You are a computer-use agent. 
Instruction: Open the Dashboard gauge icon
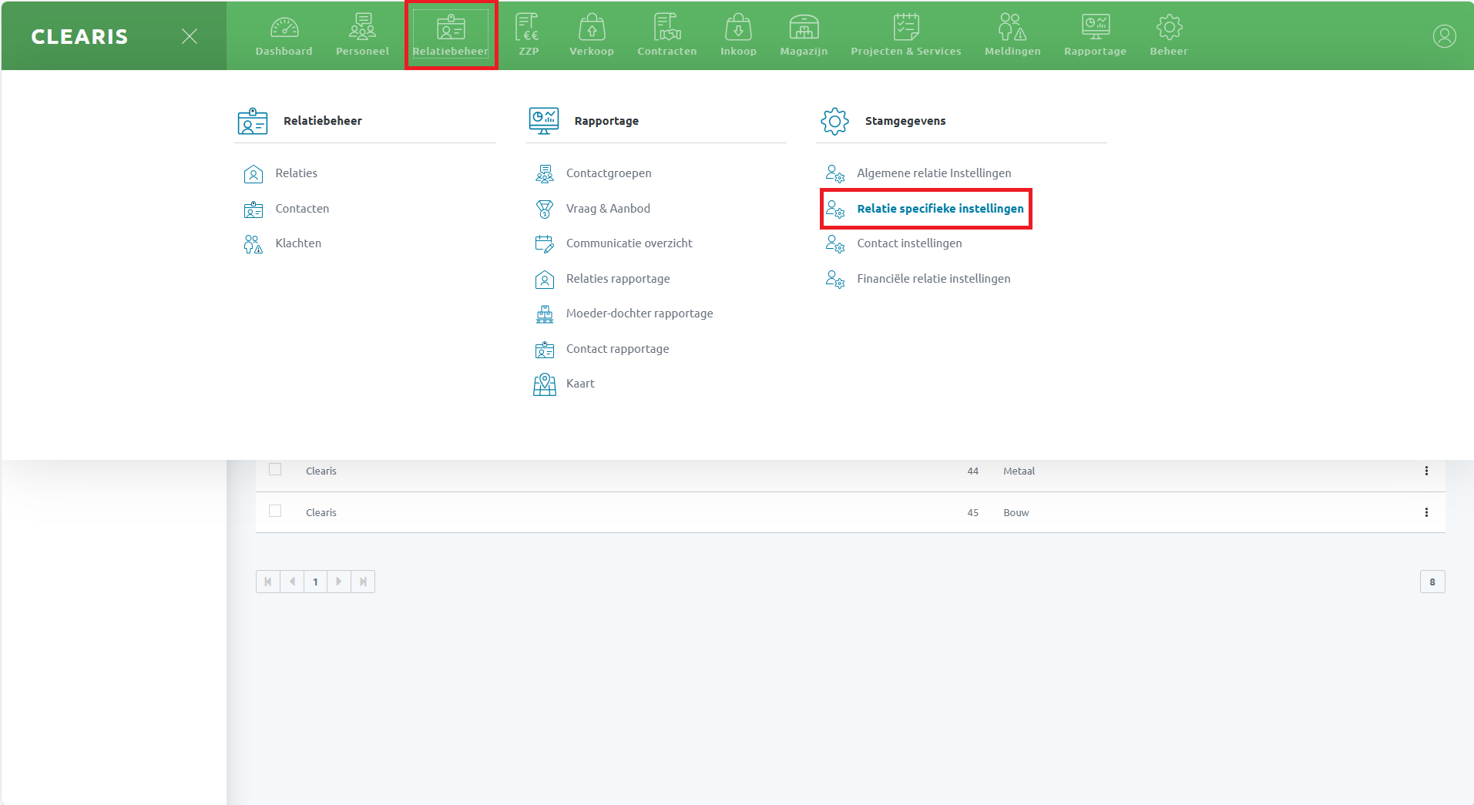tap(284, 29)
